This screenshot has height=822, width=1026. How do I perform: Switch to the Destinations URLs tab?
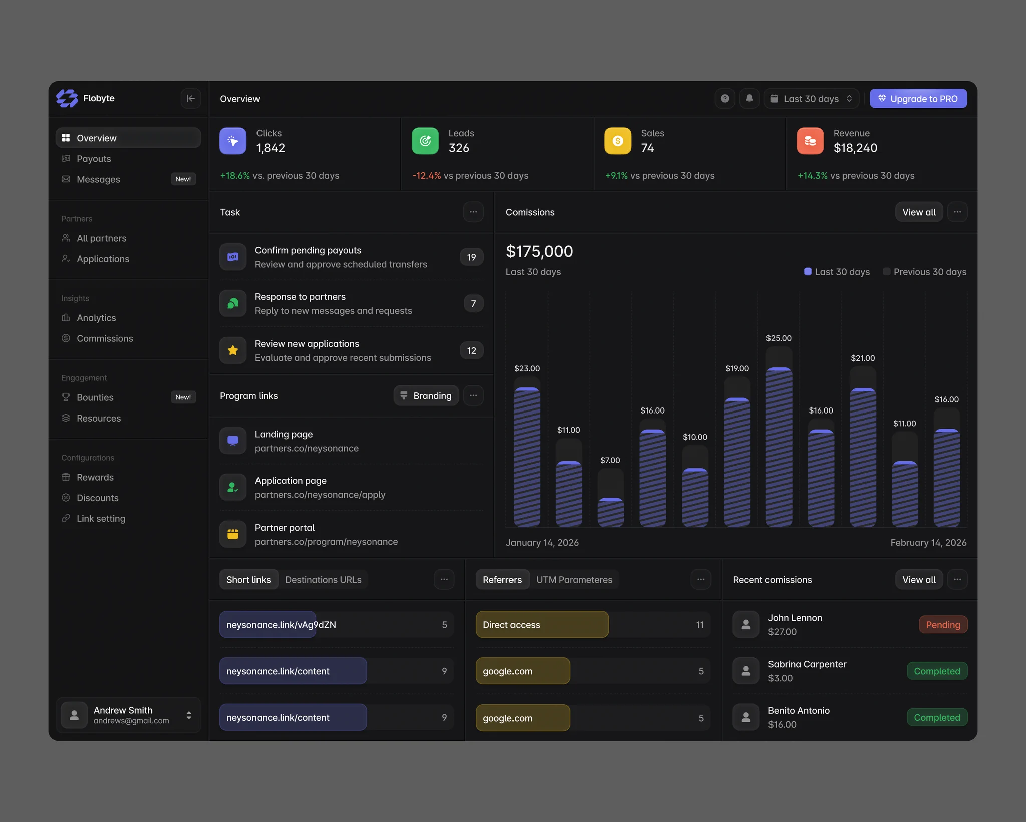tap(323, 579)
